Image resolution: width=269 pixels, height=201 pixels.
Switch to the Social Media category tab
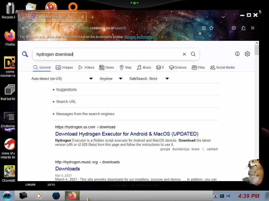(x=222, y=68)
